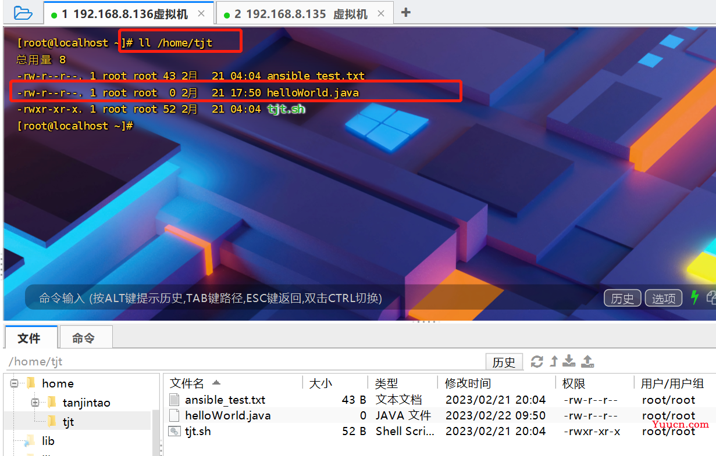The height and width of the screenshot is (456, 716).
Task: Click the upload file icon
Action: (x=588, y=361)
